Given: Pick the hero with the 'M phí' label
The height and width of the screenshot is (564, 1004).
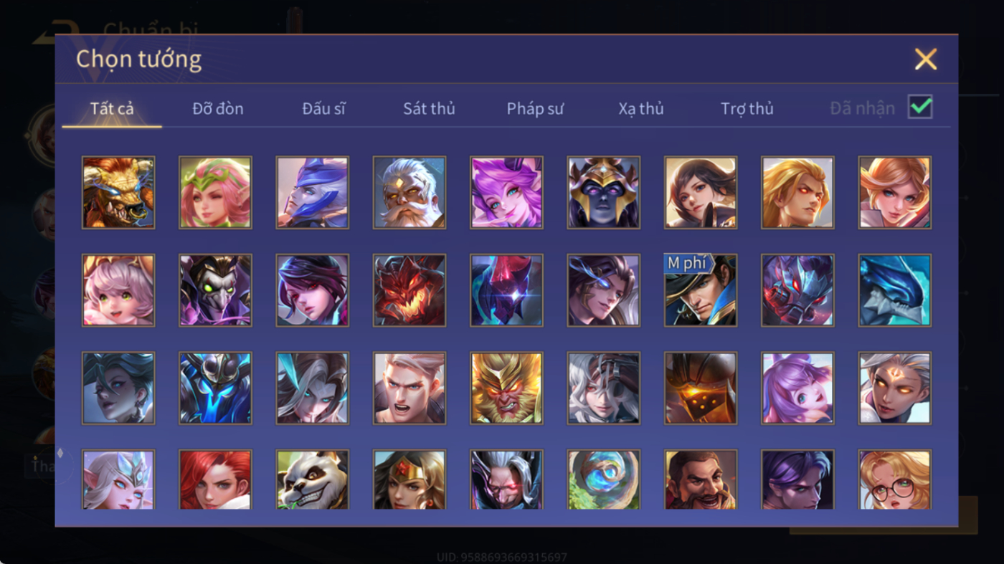Looking at the screenshot, I should [701, 290].
